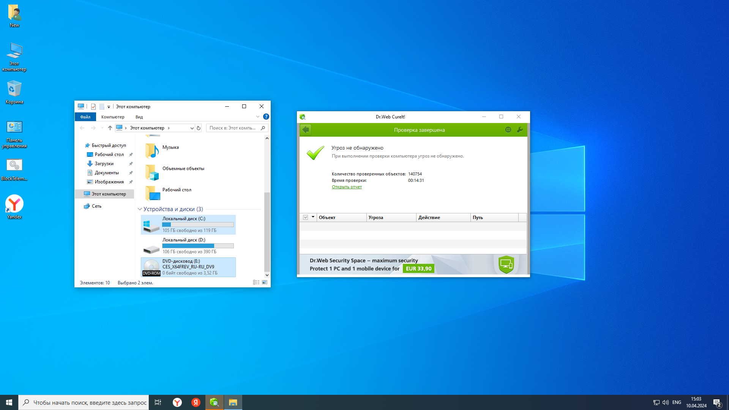
Task: Click the up-arrow navigation icon
Action: pos(110,128)
